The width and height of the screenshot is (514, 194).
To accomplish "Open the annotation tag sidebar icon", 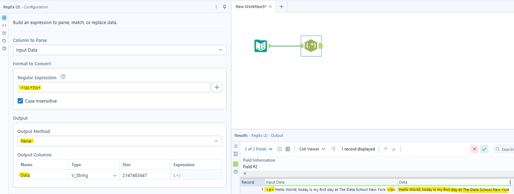I will point(4,41).
